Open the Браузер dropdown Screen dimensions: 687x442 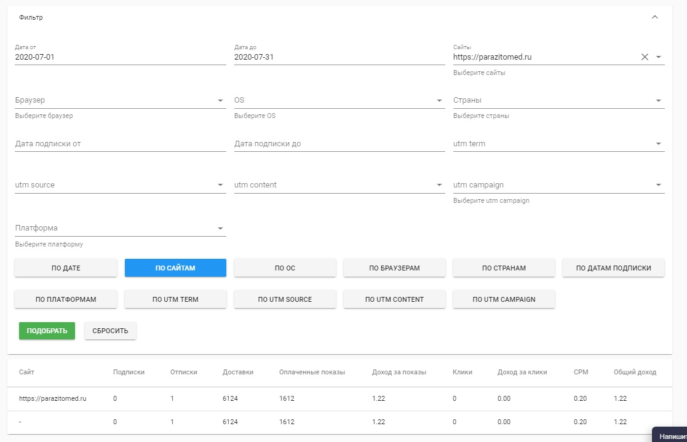pos(121,100)
